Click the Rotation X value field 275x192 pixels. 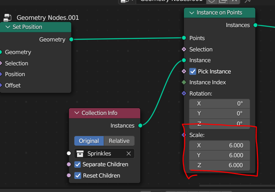pyautogui.click(x=220, y=104)
